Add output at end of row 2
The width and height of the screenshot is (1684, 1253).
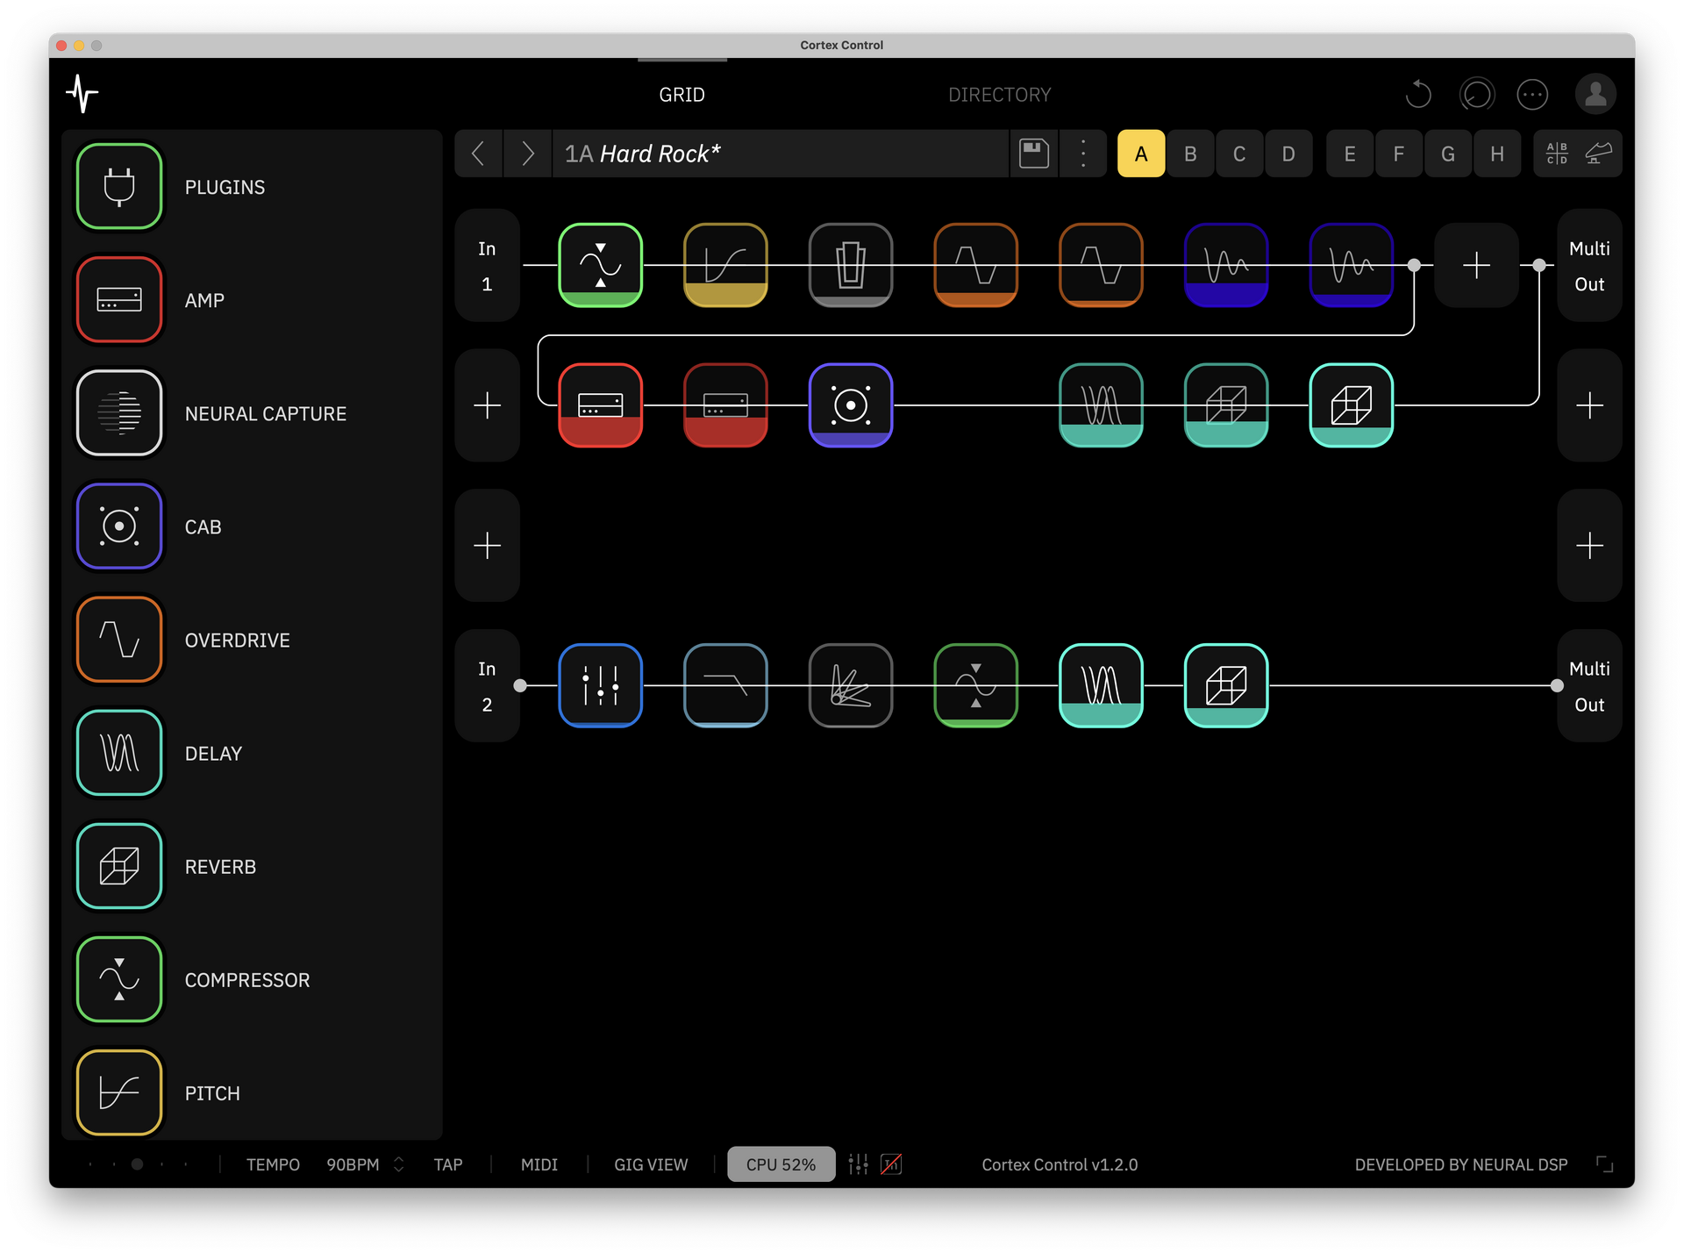[x=1589, y=405]
